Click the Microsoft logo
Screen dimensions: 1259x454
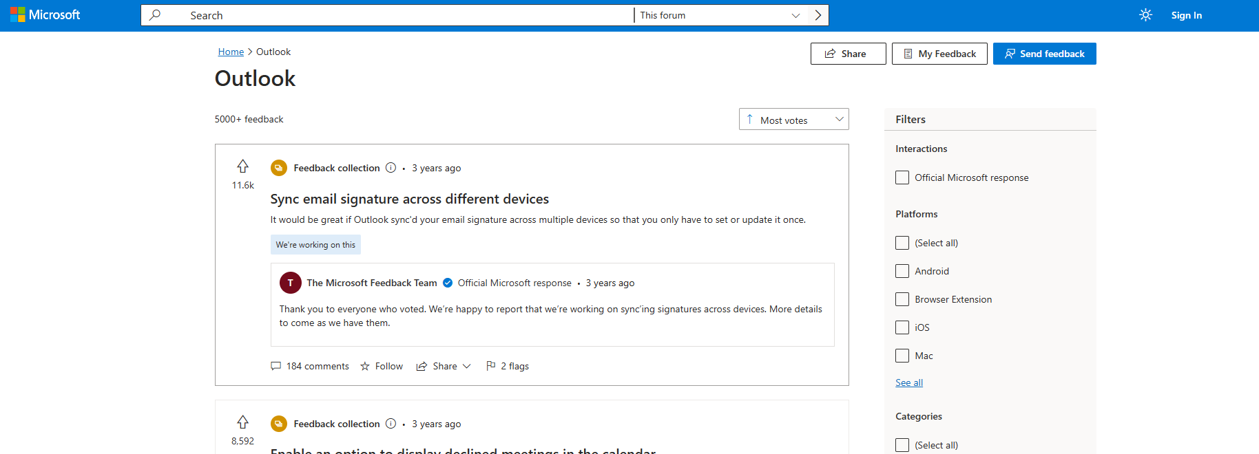(x=45, y=14)
